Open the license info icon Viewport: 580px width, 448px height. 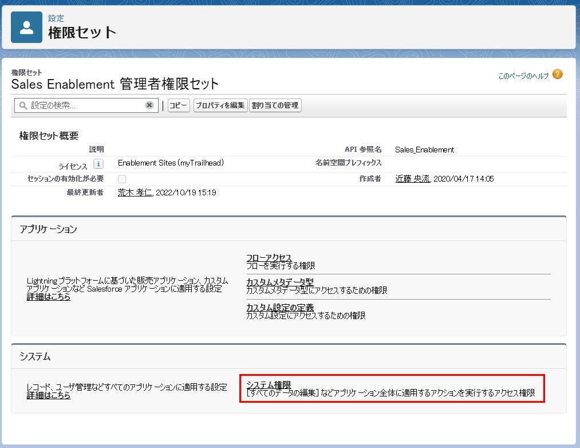click(98, 164)
